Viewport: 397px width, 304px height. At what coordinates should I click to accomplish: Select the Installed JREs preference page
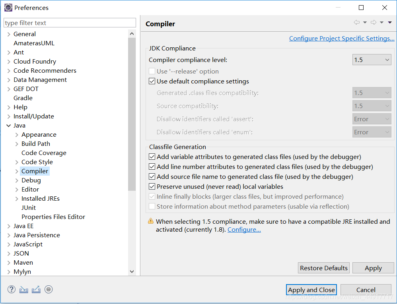click(x=40, y=198)
